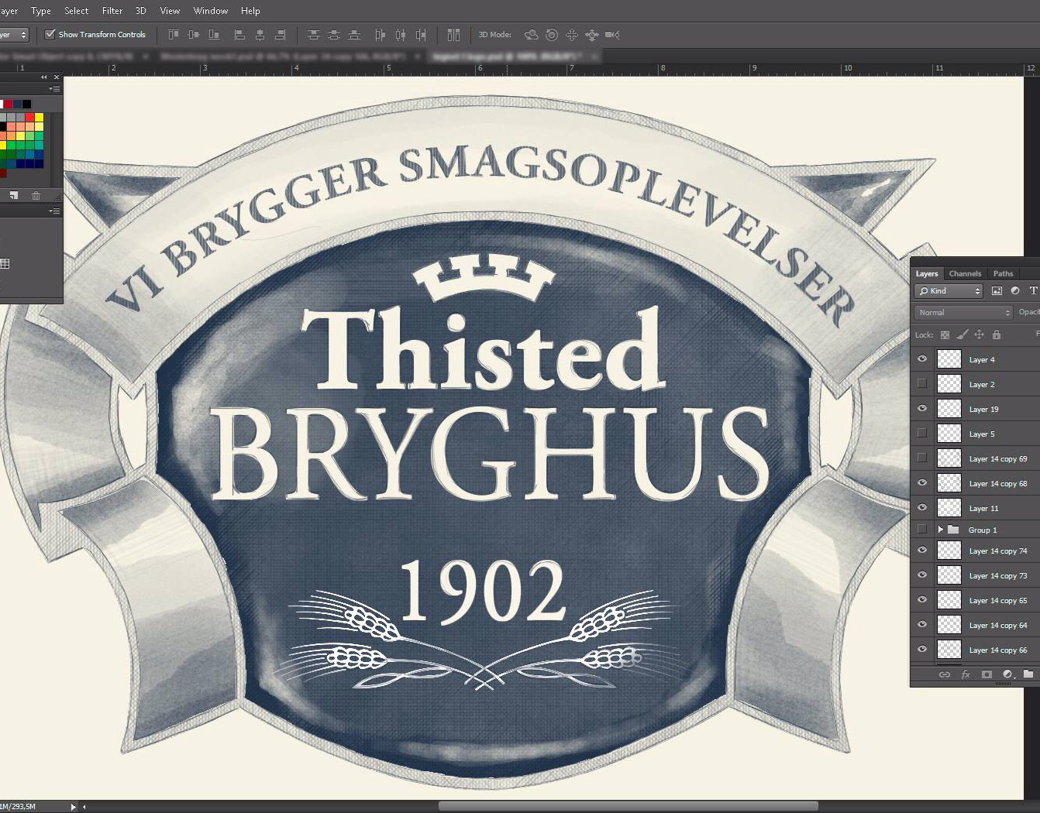This screenshot has width=1040, height=813.
Task: Show Layer 5 via its visibility box
Action: [922, 433]
